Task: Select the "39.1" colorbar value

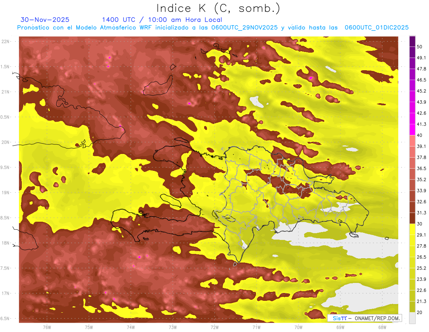Action: click(421, 146)
